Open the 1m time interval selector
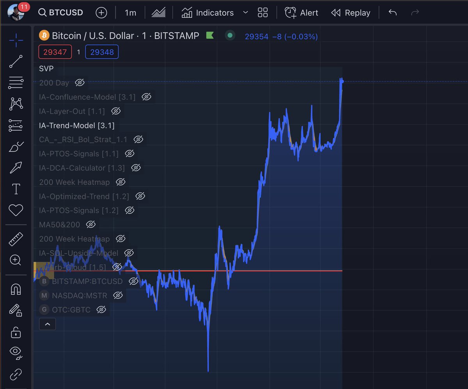The width and height of the screenshot is (468, 389). tap(130, 12)
